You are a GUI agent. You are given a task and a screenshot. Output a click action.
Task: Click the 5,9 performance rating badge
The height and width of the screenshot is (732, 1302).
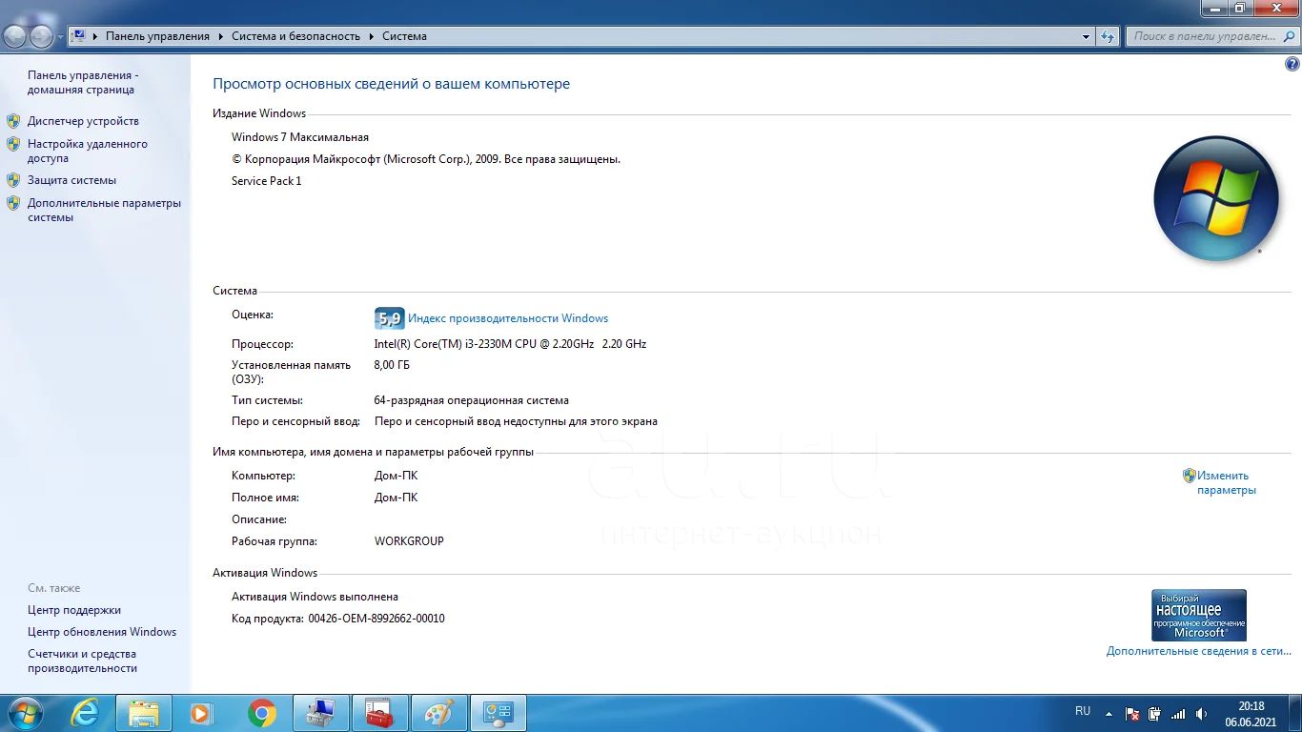coord(389,318)
